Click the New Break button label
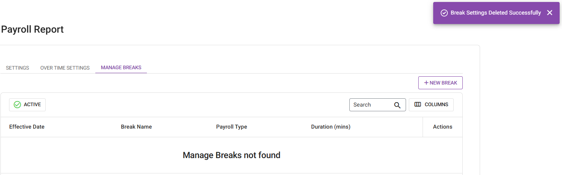 (x=443, y=83)
